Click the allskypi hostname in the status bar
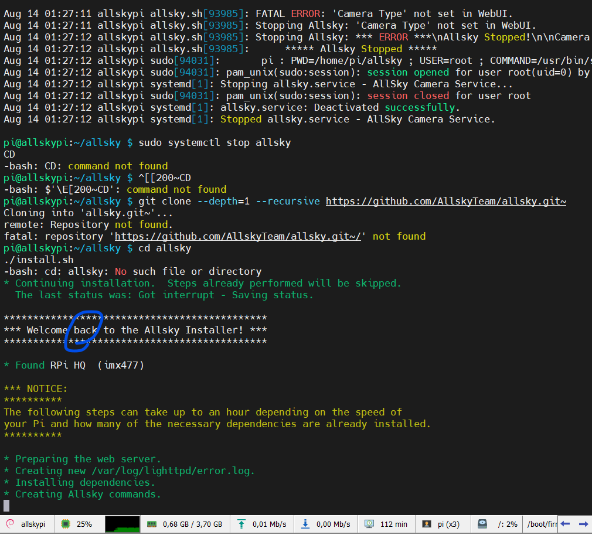Image resolution: width=592 pixels, height=535 pixels. click(x=33, y=524)
